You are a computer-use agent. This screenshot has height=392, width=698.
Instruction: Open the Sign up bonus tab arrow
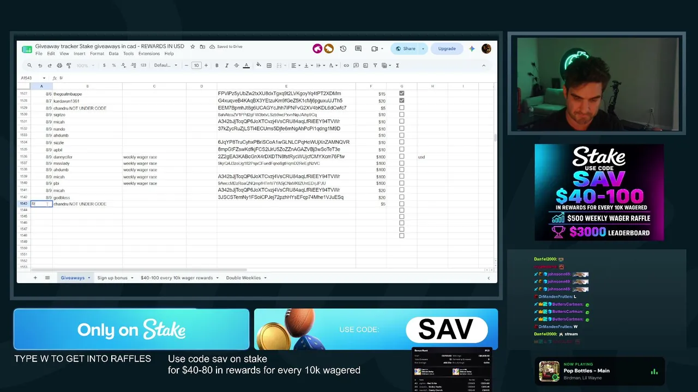pos(132,278)
